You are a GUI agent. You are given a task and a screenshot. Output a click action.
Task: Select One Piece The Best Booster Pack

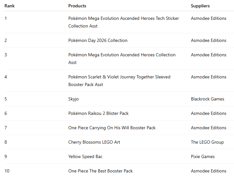tap(100, 171)
